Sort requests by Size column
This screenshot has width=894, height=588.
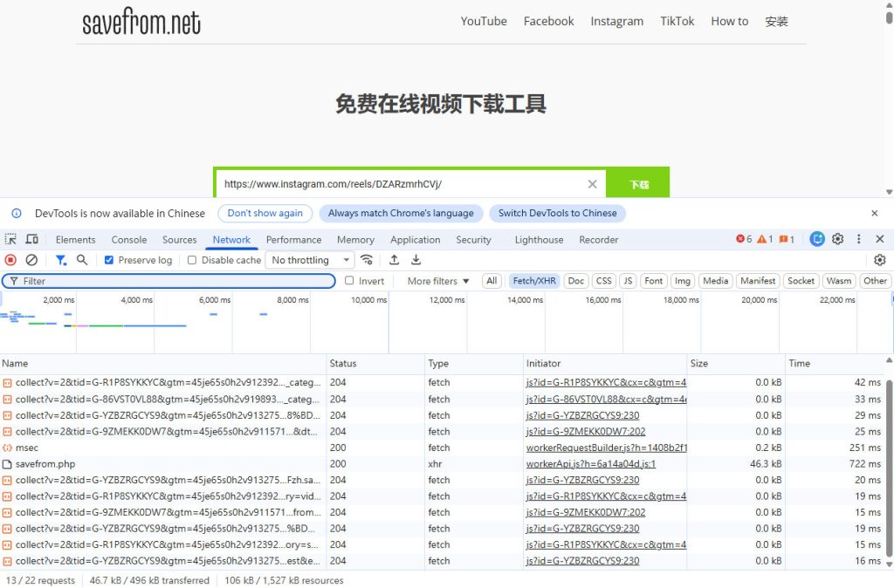(x=735, y=364)
